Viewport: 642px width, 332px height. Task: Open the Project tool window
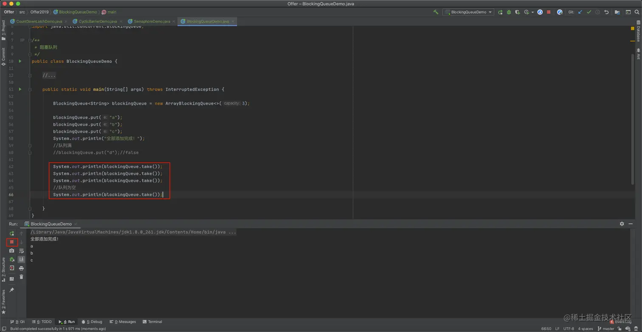click(3, 31)
